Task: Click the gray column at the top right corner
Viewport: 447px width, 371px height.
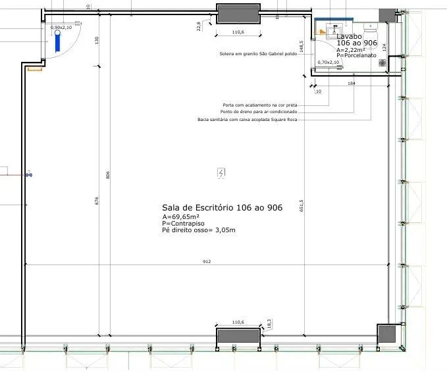Action: point(387,15)
